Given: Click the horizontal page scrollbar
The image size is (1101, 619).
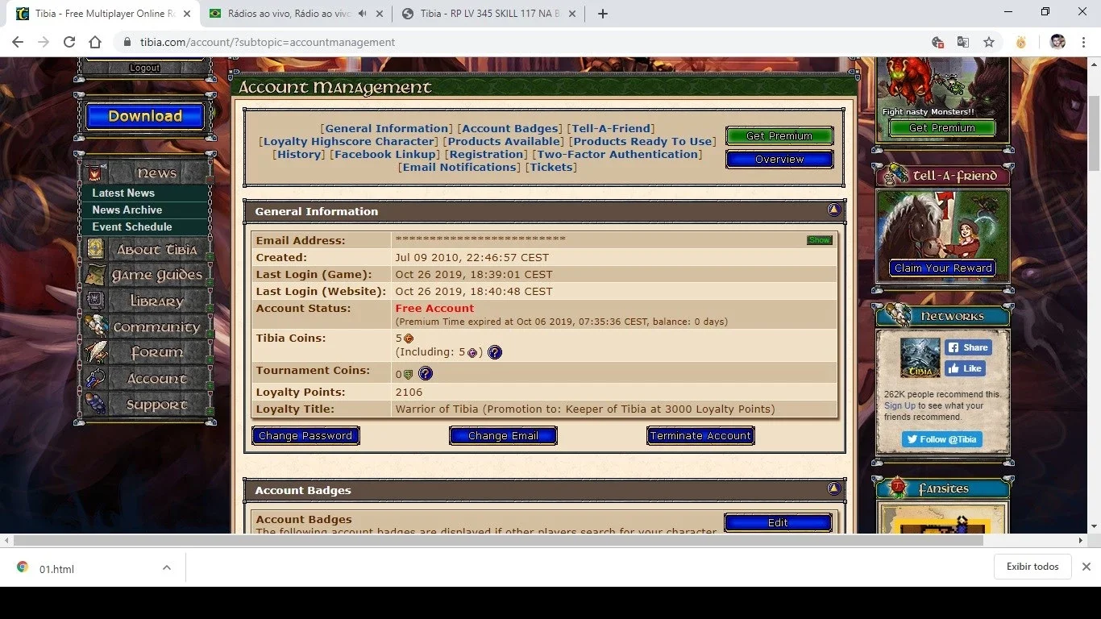Looking at the screenshot, I should pos(498,540).
